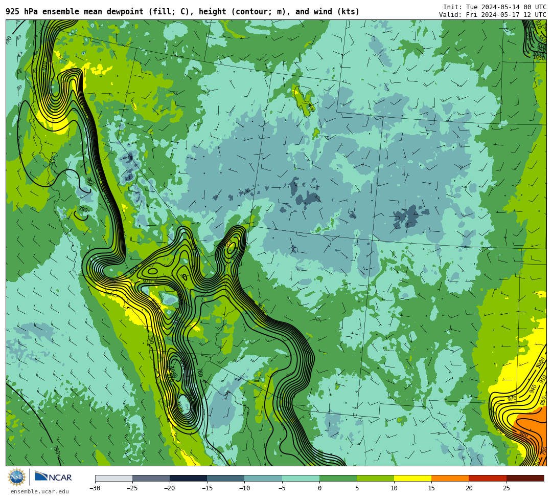This screenshot has width=552, height=498.
Task: Select the plot title text at top
Action: click(x=182, y=12)
